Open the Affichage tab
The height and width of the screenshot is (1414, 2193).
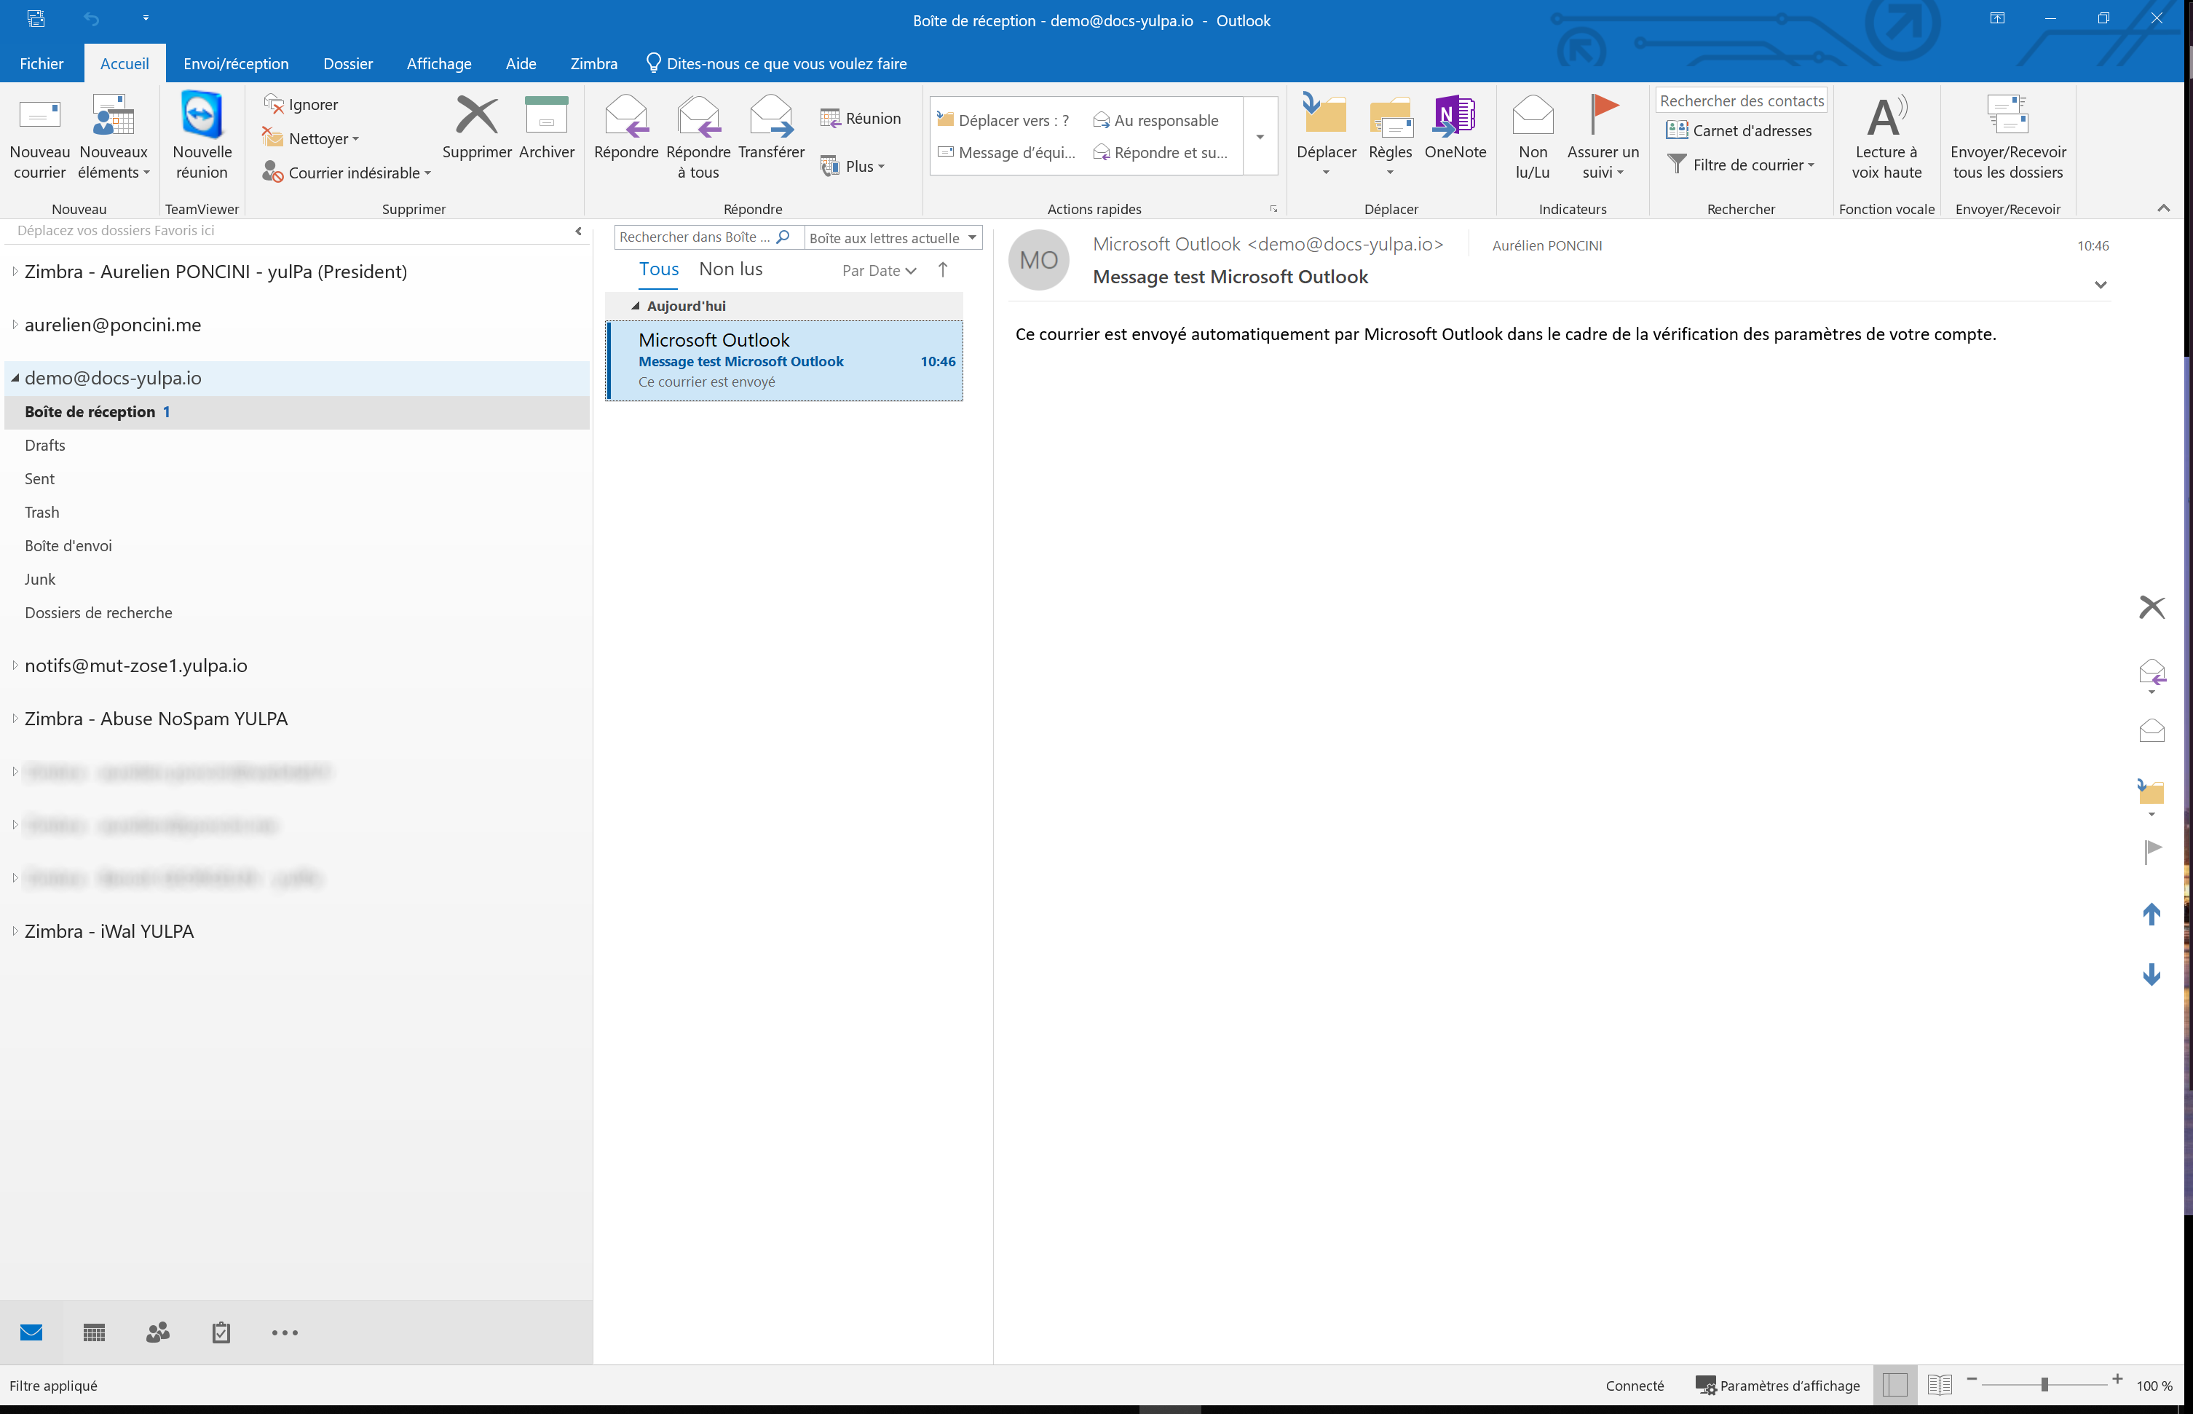(439, 63)
